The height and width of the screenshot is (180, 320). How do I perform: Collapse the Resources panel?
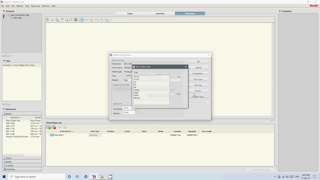point(4,109)
